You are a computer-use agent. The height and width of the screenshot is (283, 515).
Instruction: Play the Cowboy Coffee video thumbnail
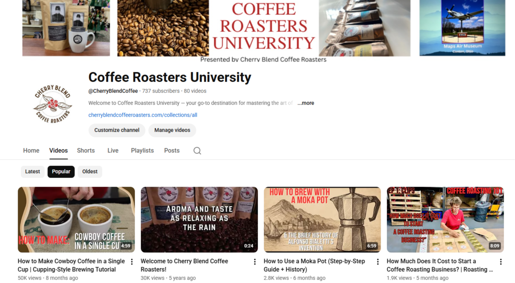76,220
